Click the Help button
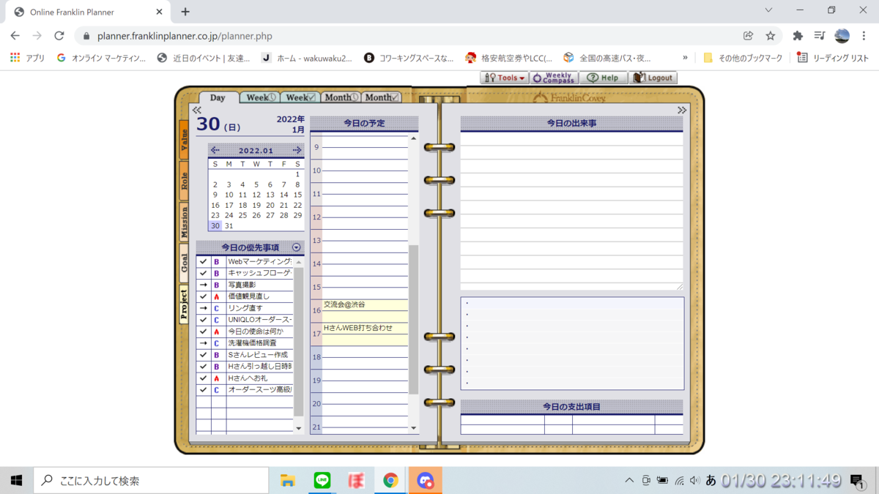 604,78
